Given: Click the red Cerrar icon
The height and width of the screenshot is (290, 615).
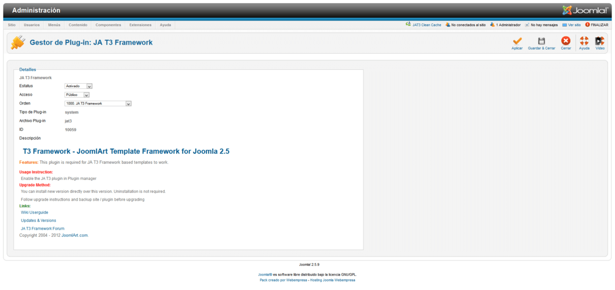Looking at the screenshot, I should coord(566,41).
